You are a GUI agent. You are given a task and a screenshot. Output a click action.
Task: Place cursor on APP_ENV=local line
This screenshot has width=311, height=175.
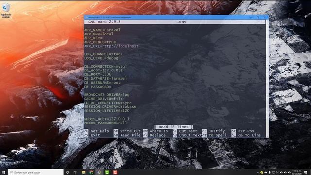[99, 34]
